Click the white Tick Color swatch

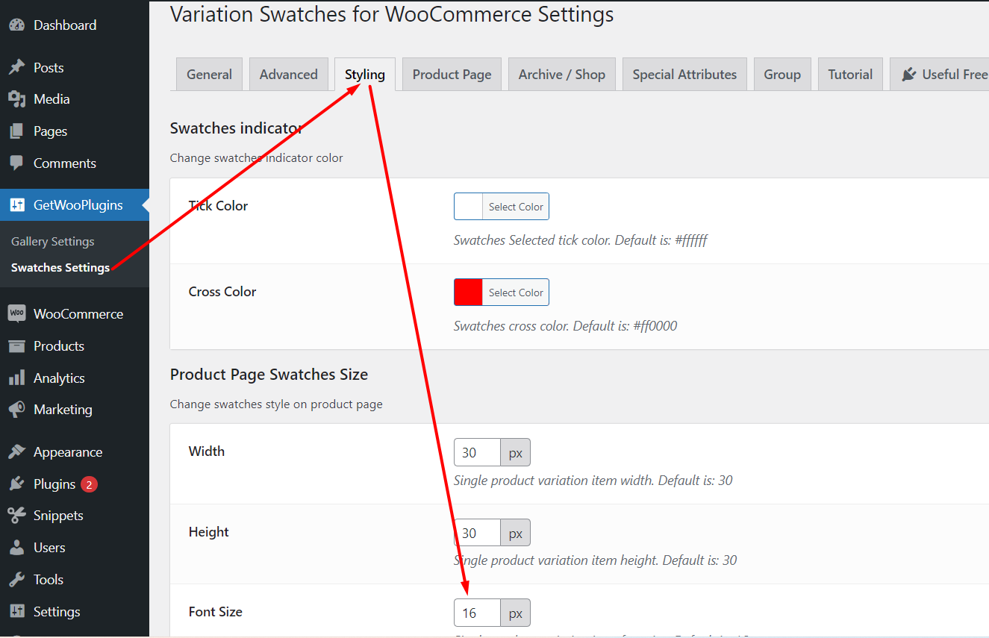pos(468,207)
